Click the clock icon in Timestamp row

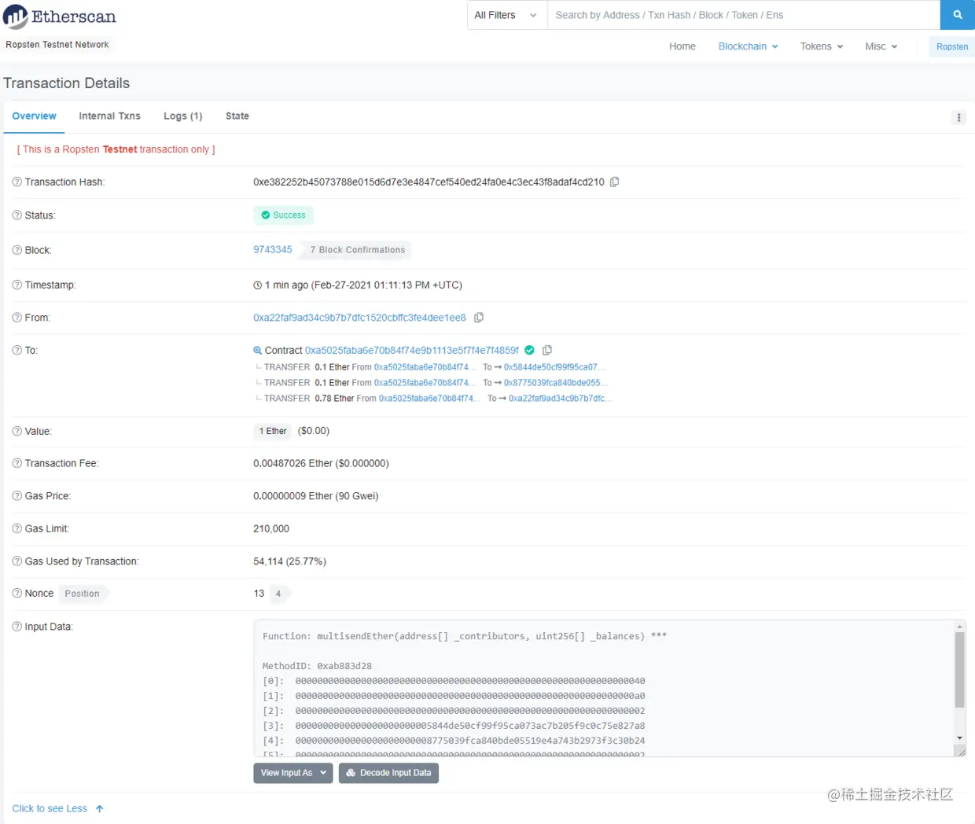click(x=257, y=285)
